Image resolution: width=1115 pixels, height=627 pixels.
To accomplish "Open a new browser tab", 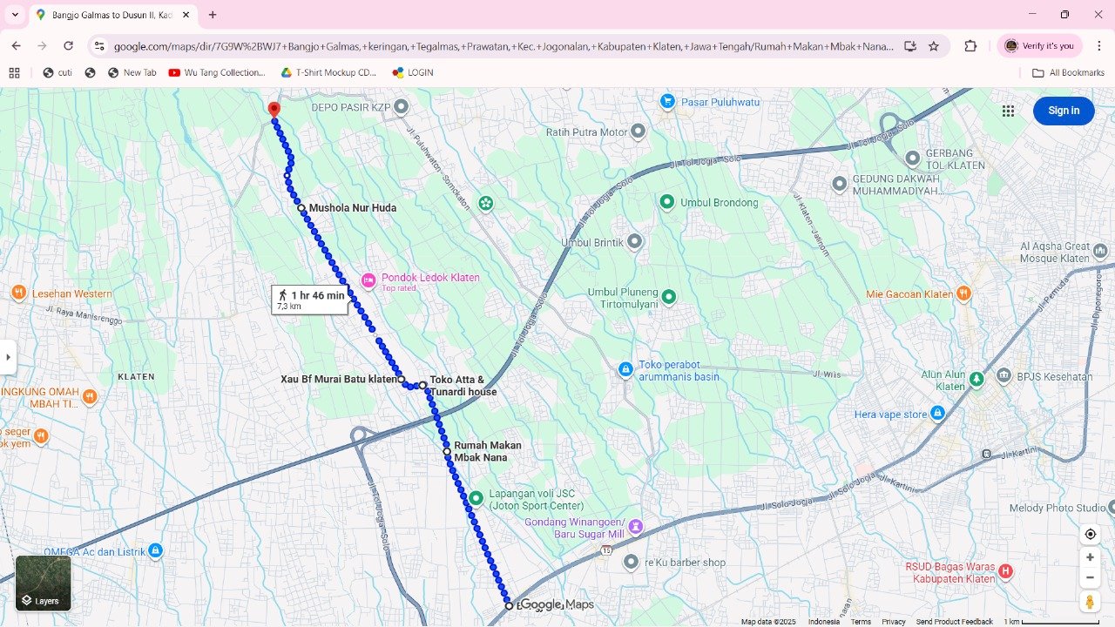I will pos(213,15).
